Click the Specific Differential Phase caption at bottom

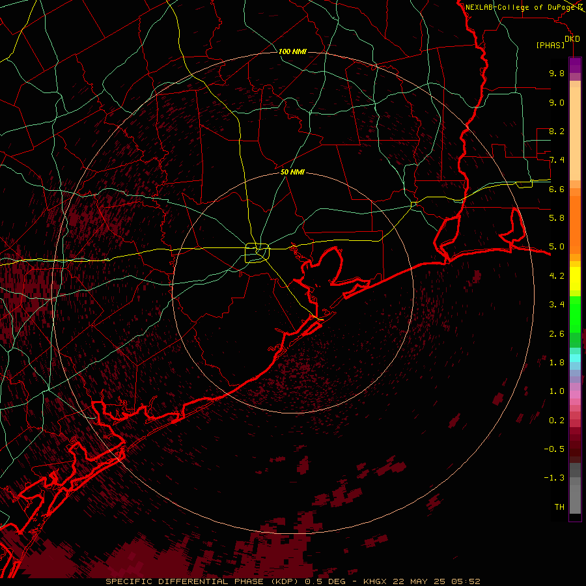click(x=292, y=581)
